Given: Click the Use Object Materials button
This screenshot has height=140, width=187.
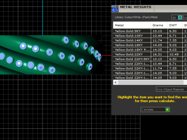Looking at the screenshot, I should click(x=171, y=89).
